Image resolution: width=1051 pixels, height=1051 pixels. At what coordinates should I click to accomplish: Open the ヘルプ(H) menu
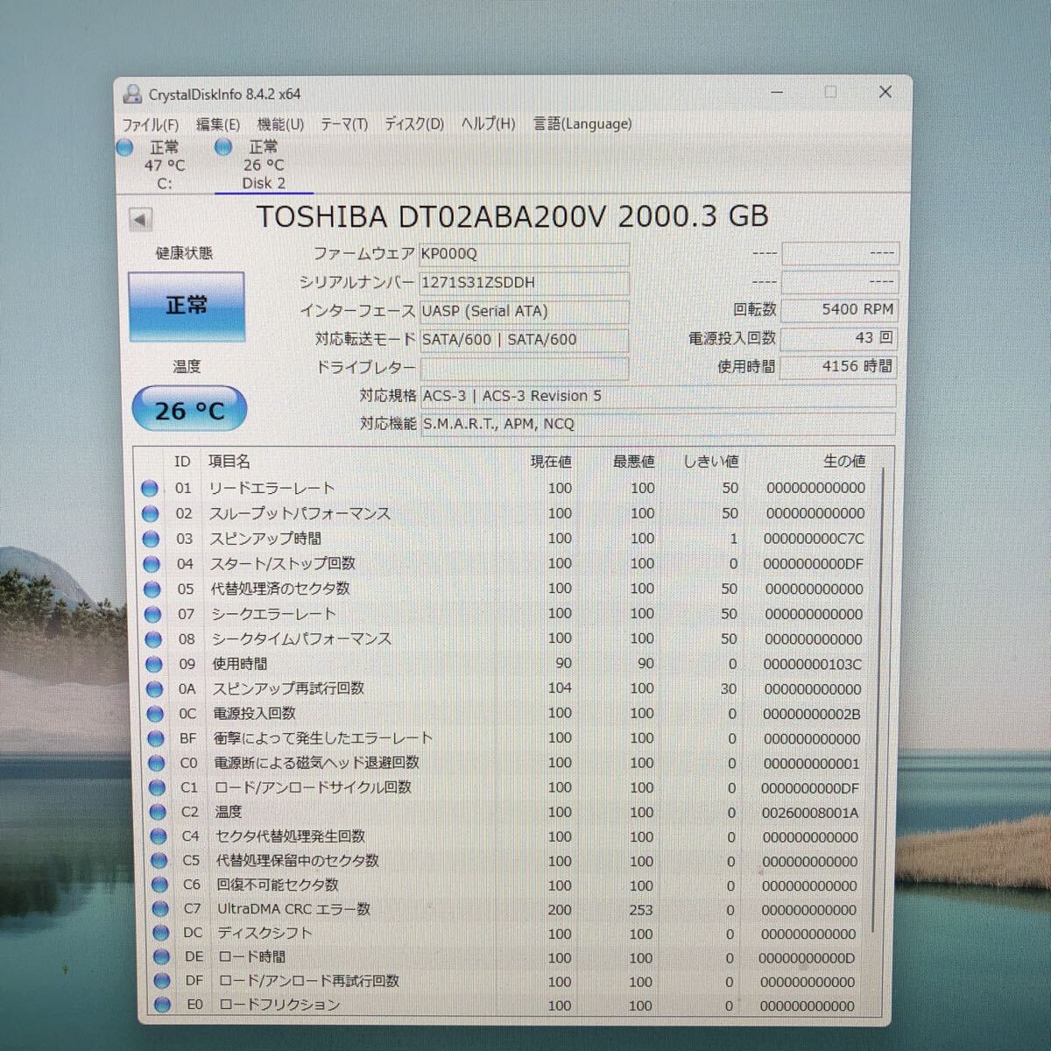point(489,124)
